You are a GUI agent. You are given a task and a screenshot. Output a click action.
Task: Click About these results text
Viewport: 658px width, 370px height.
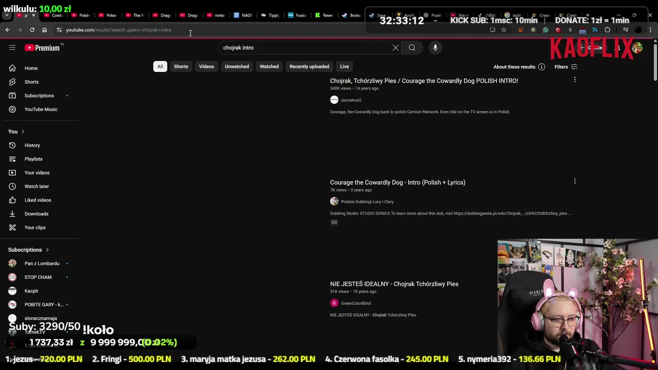tap(515, 67)
